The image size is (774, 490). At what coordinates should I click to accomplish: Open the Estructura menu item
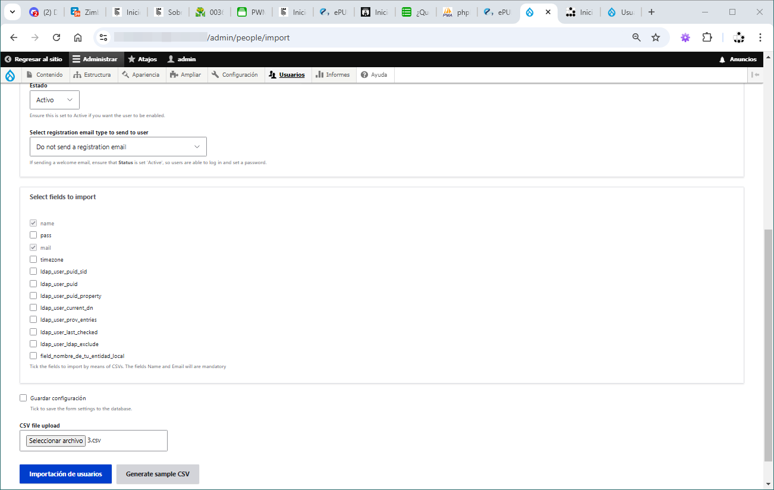(93, 75)
